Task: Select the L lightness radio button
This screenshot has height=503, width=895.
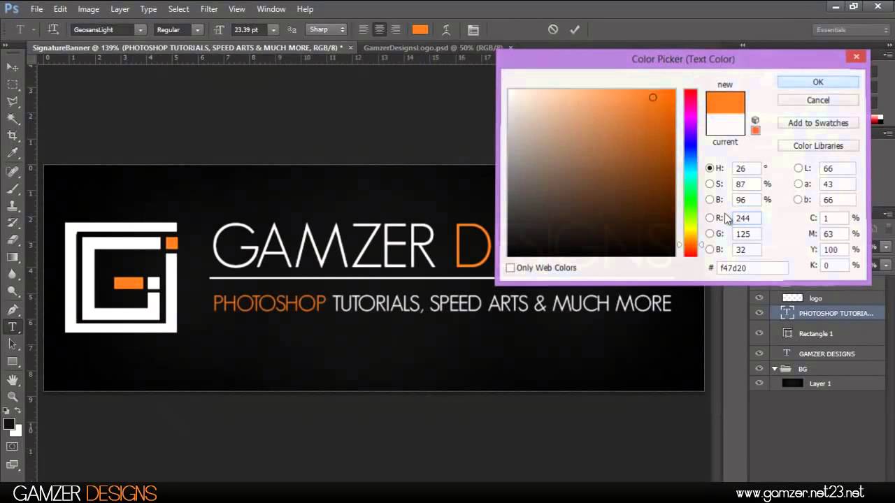Action: (x=799, y=168)
